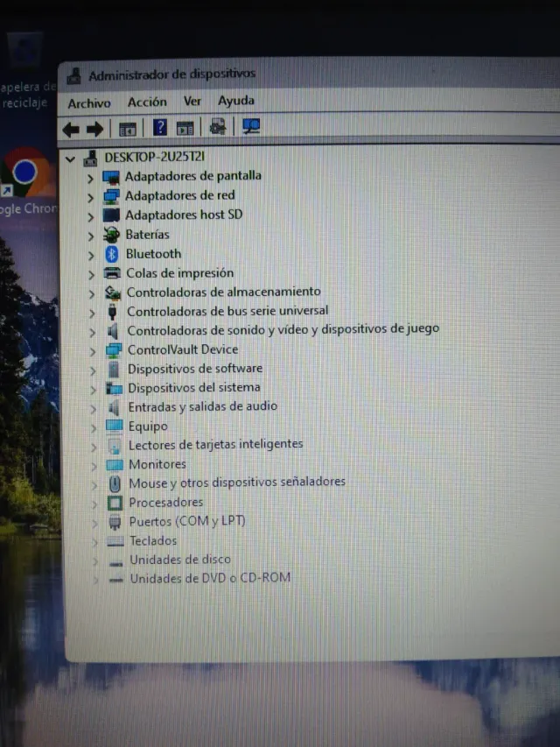Open the Ver menu
The image size is (560, 747).
tap(192, 101)
